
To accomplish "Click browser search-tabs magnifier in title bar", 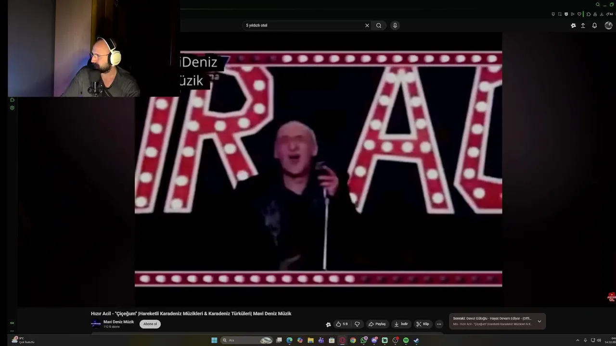I will (x=598, y=4).
